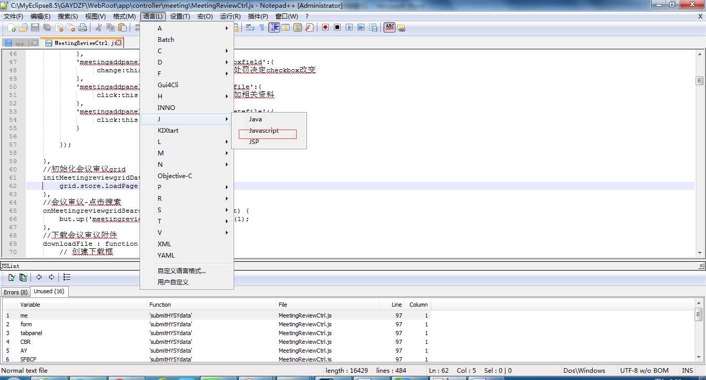Click 'Dos\Windows' in the status bar
706x380 pixels.
585,370
